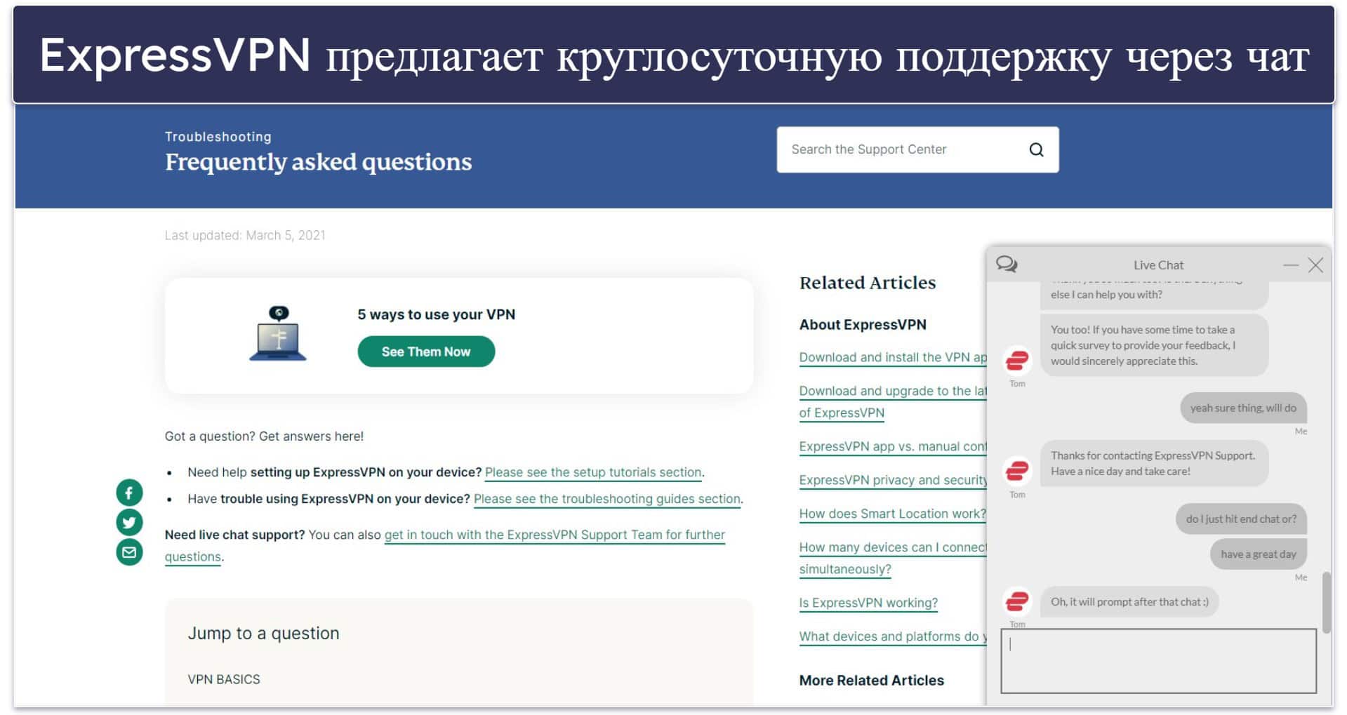Click the See Them Now button

(x=426, y=352)
